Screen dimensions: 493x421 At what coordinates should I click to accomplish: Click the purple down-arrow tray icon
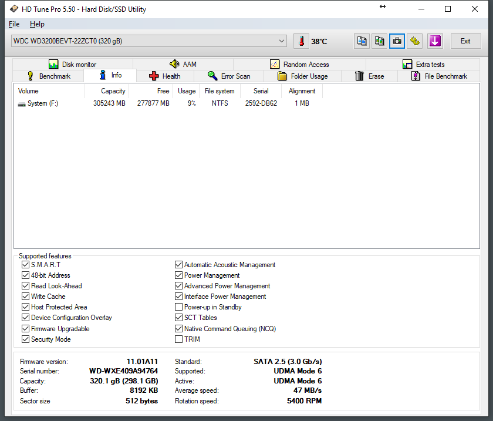click(x=434, y=41)
